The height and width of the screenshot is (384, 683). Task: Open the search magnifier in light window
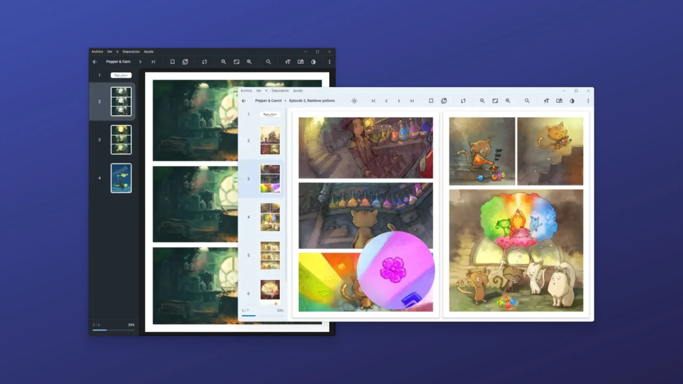click(527, 101)
